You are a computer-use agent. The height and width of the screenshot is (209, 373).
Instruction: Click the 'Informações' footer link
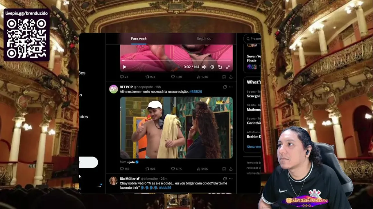254,173
